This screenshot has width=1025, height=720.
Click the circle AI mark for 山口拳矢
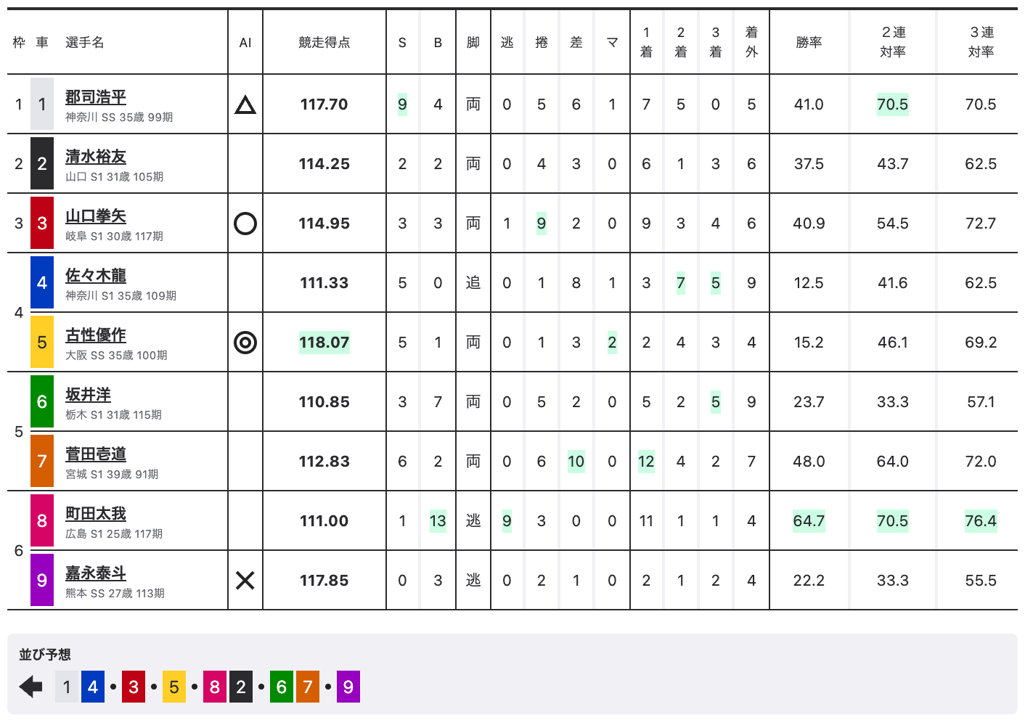(x=245, y=224)
